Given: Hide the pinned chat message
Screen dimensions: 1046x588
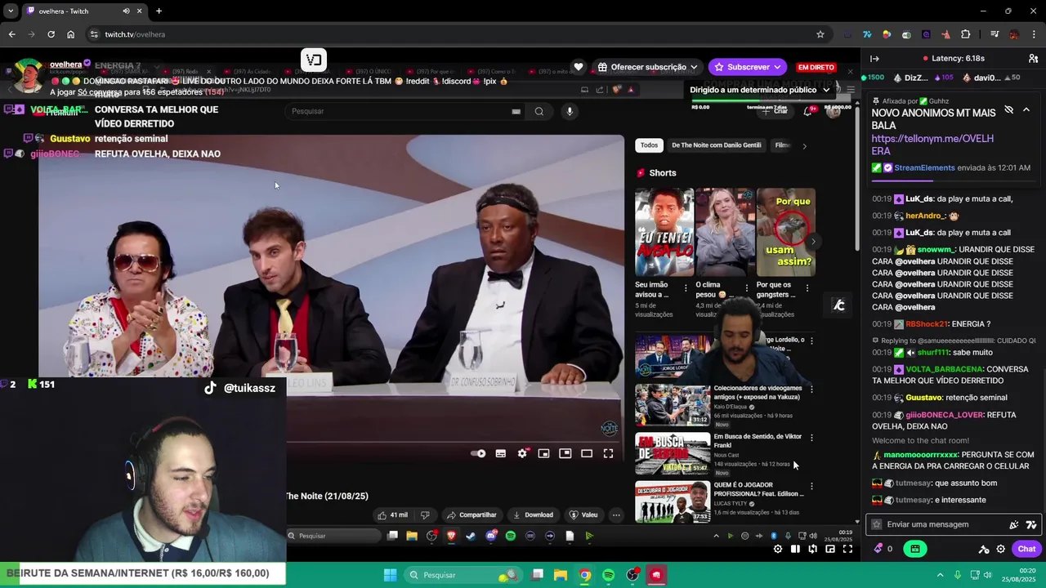Looking at the screenshot, I should [1009, 109].
